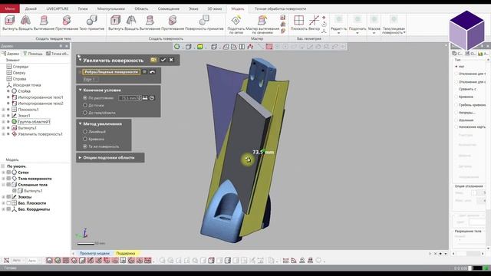Select Увеличить поверхность1 in feature tree
Viewport: 491px width, 276px height.
(40, 134)
